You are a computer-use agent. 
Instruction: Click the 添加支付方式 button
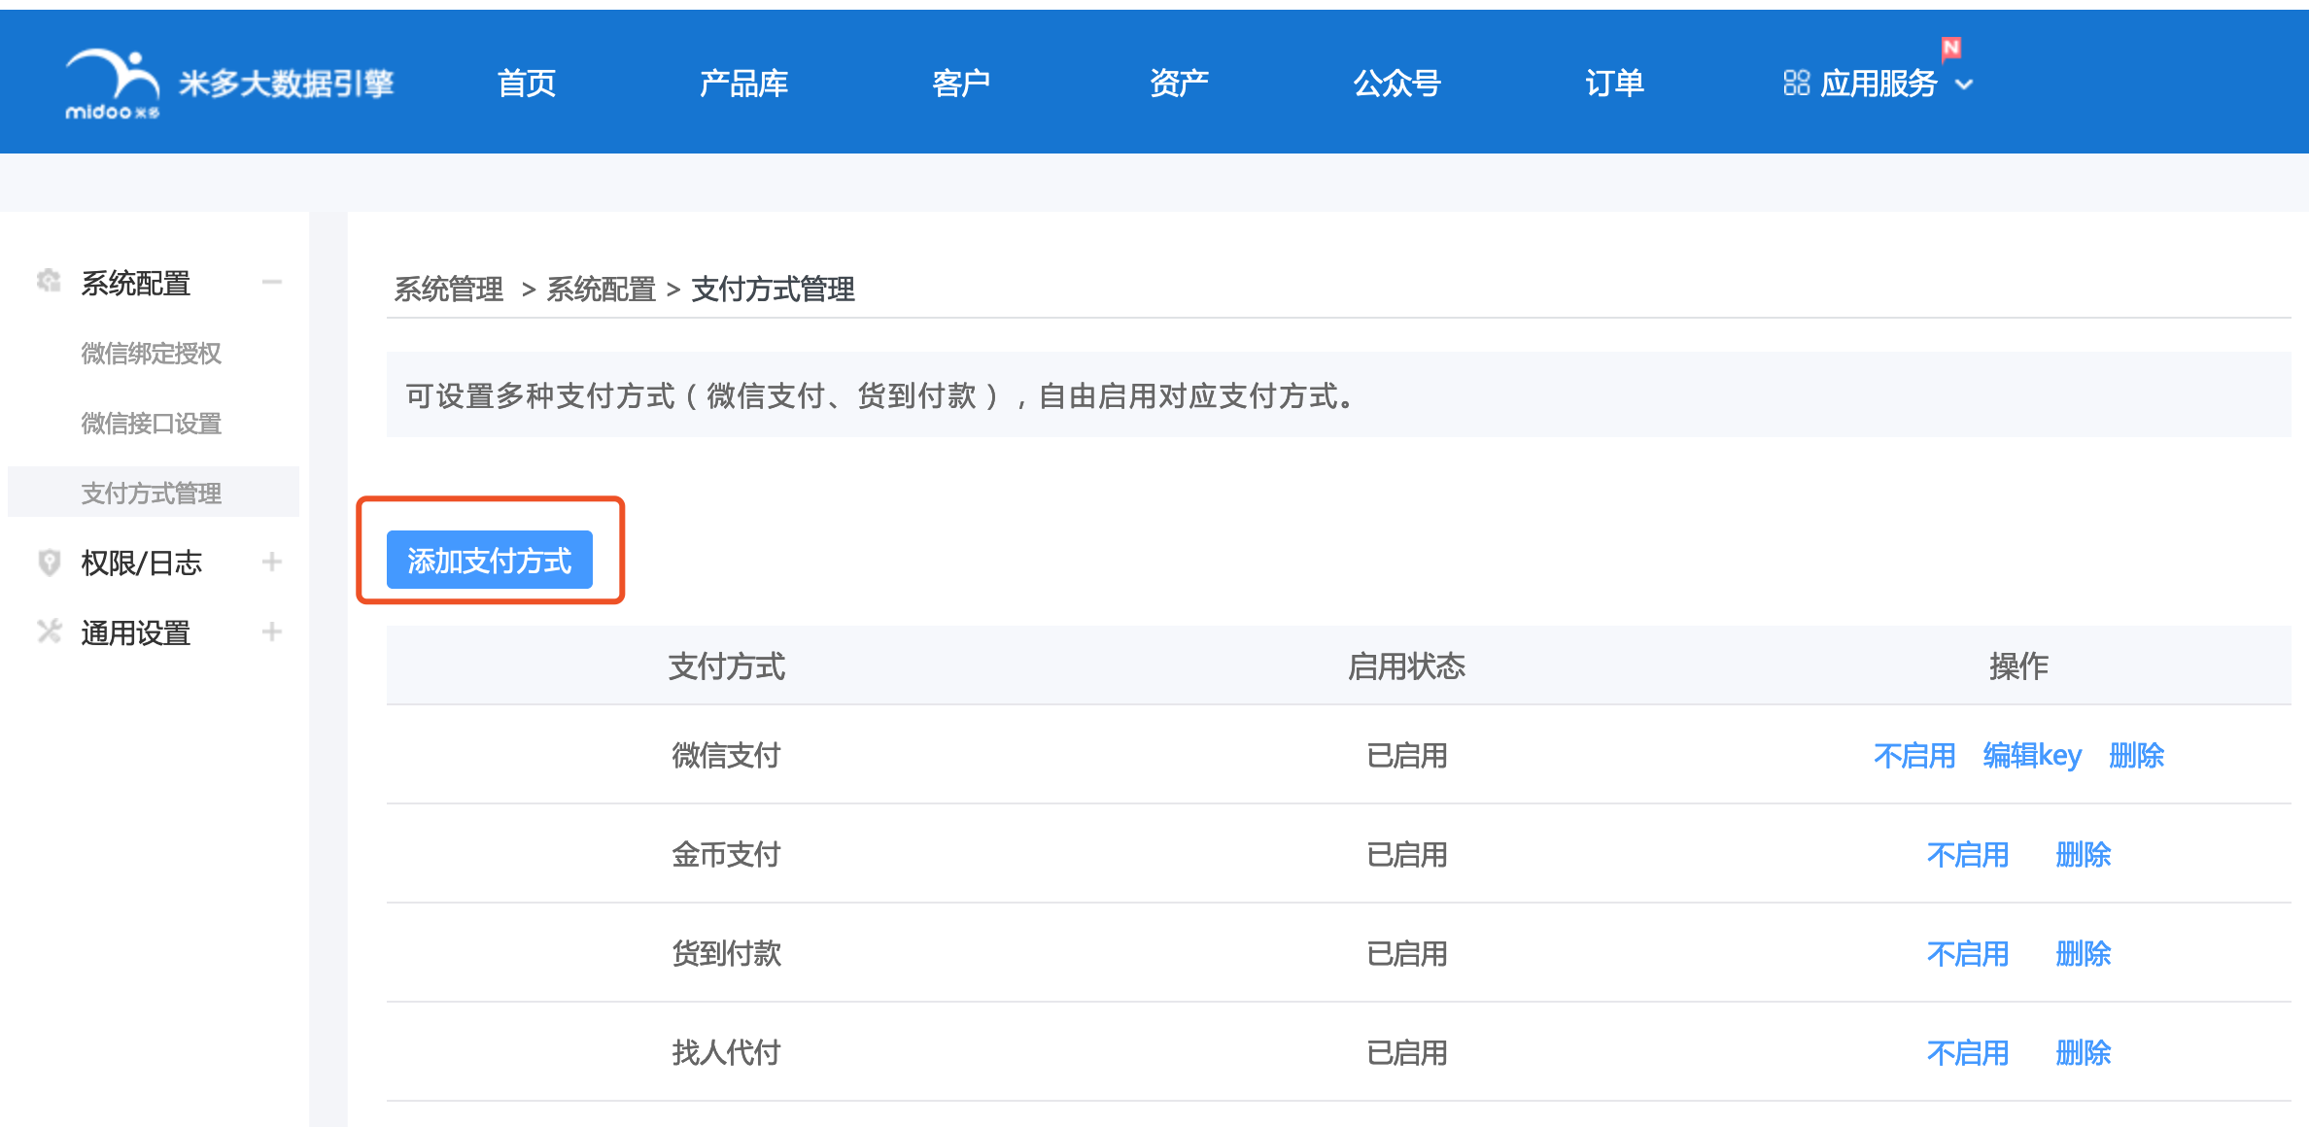(490, 560)
